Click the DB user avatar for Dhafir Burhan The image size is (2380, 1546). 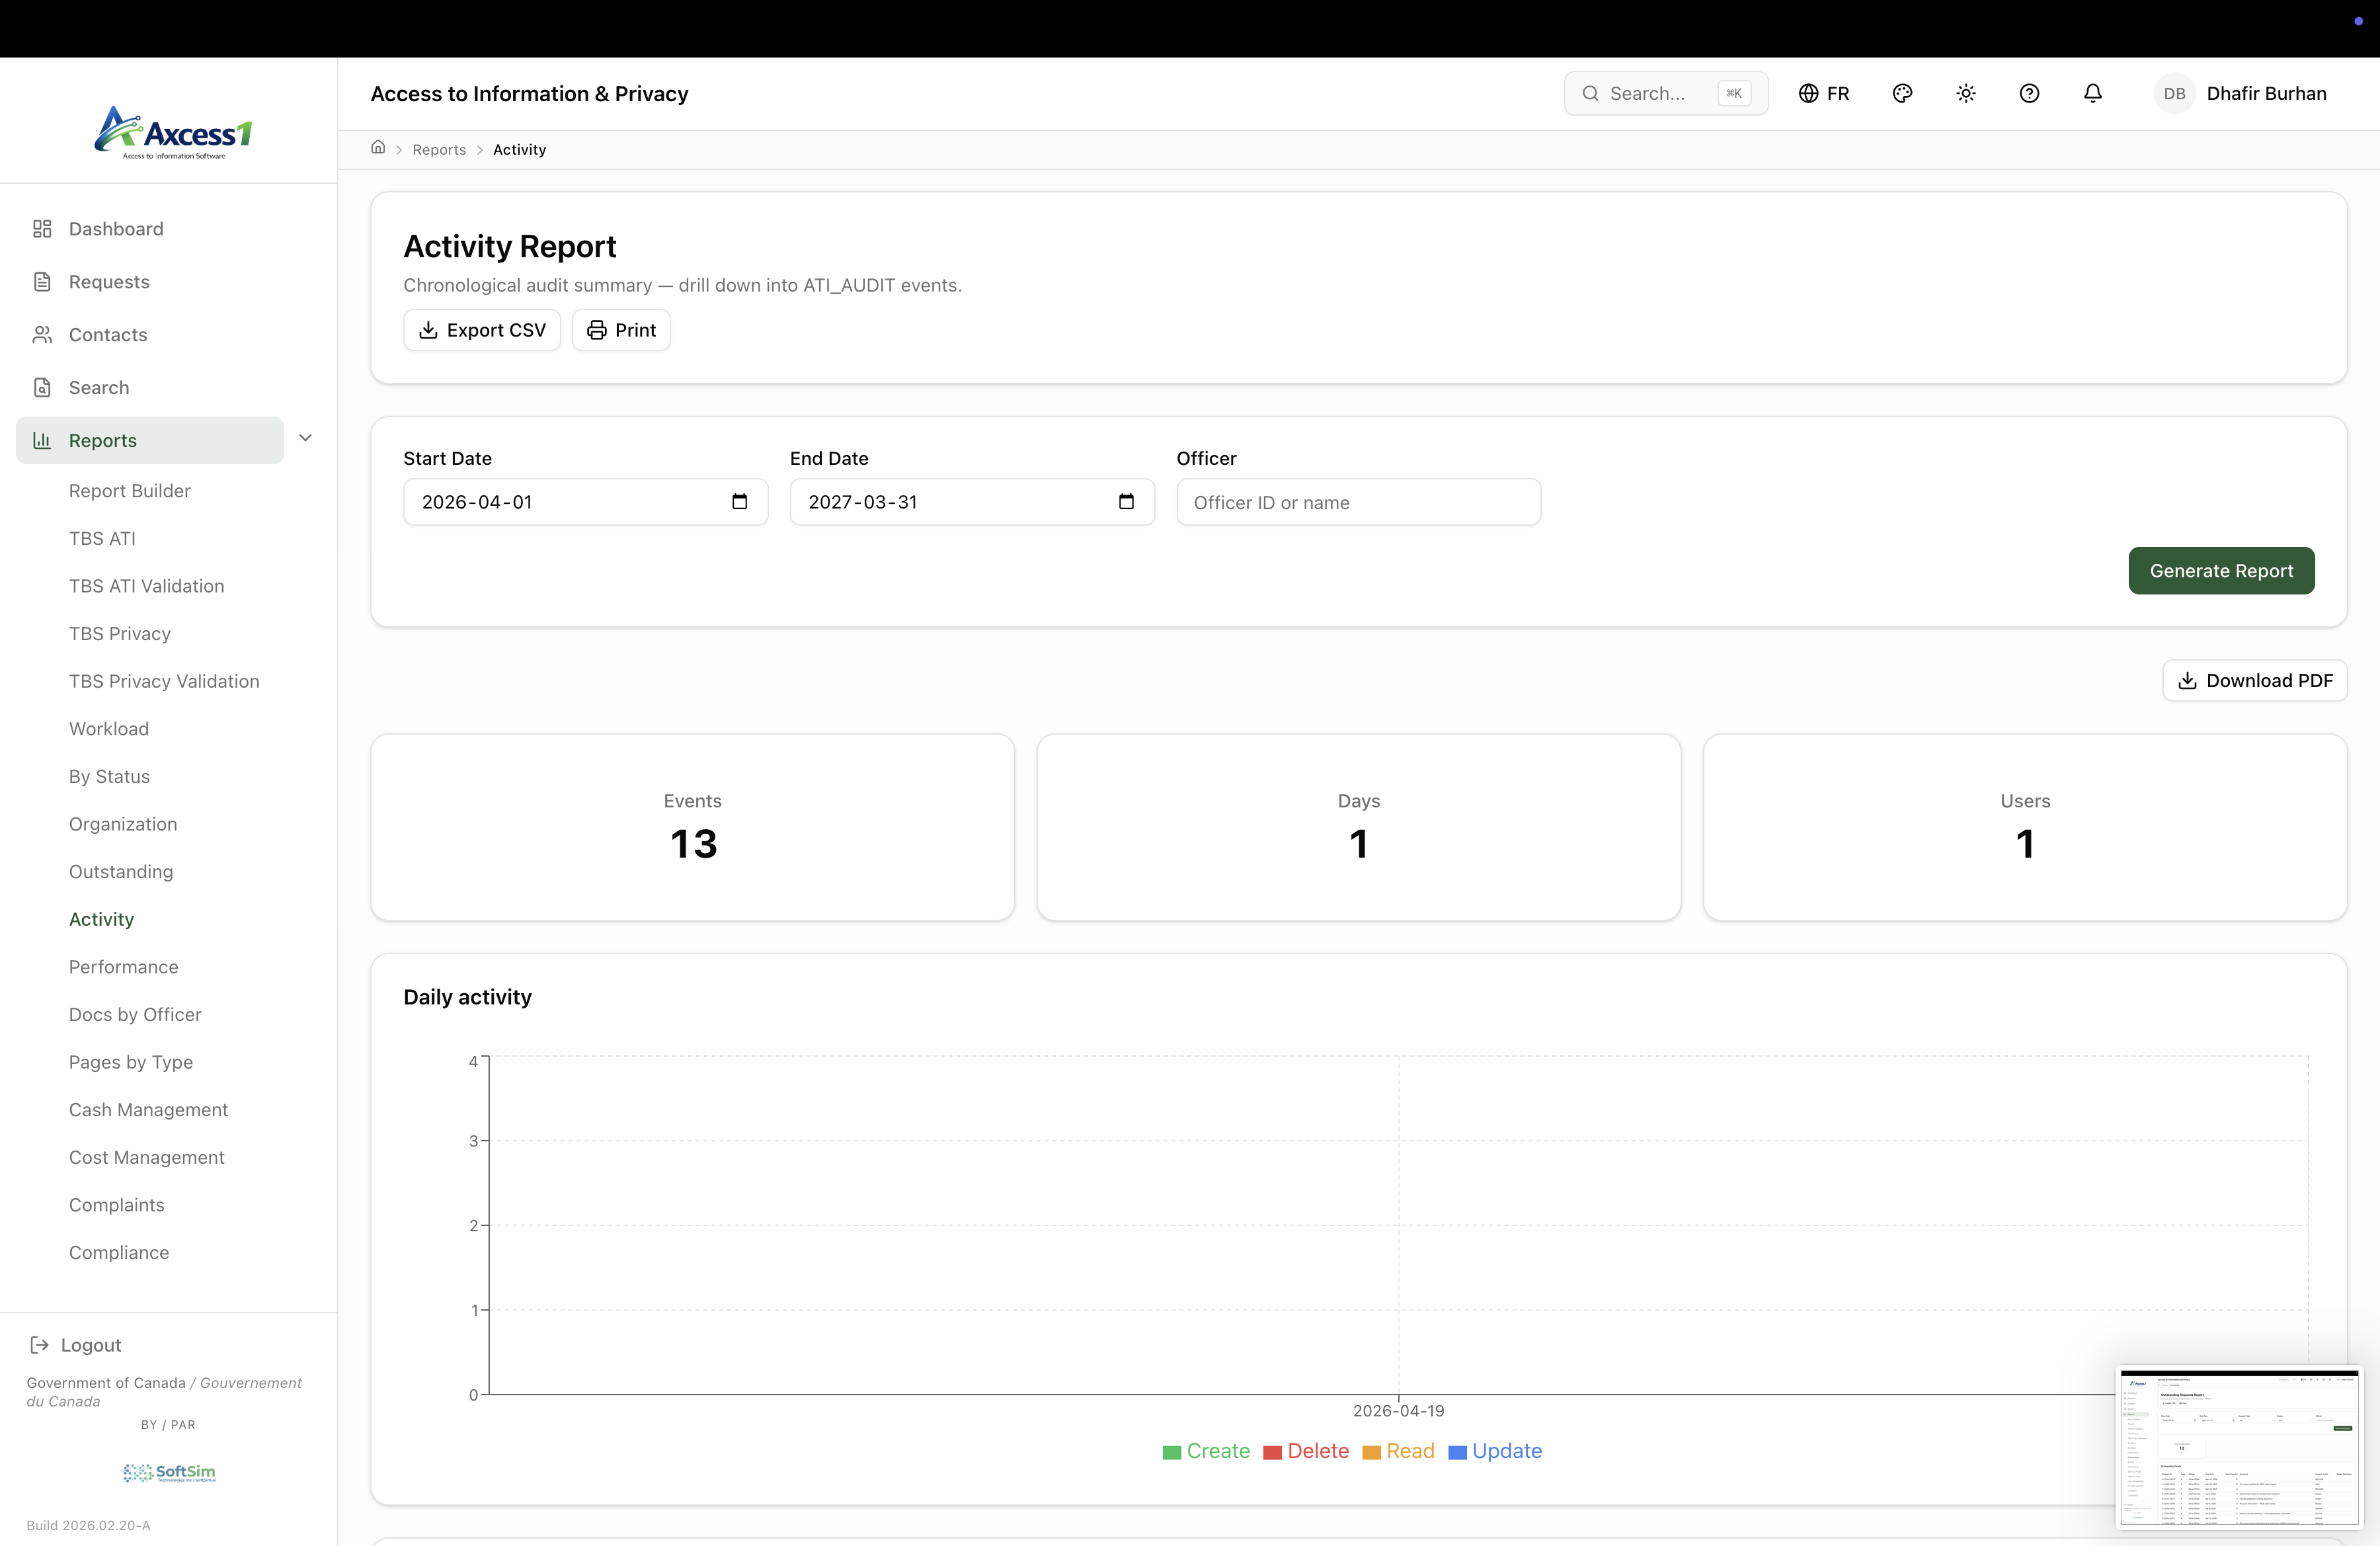pyautogui.click(x=2174, y=93)
